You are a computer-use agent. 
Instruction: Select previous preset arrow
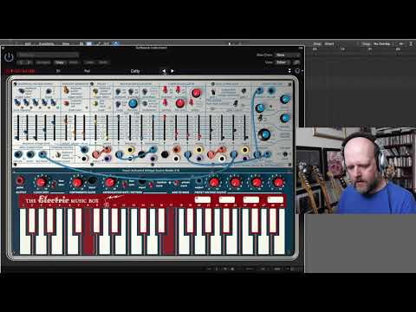tap(164, 71)
